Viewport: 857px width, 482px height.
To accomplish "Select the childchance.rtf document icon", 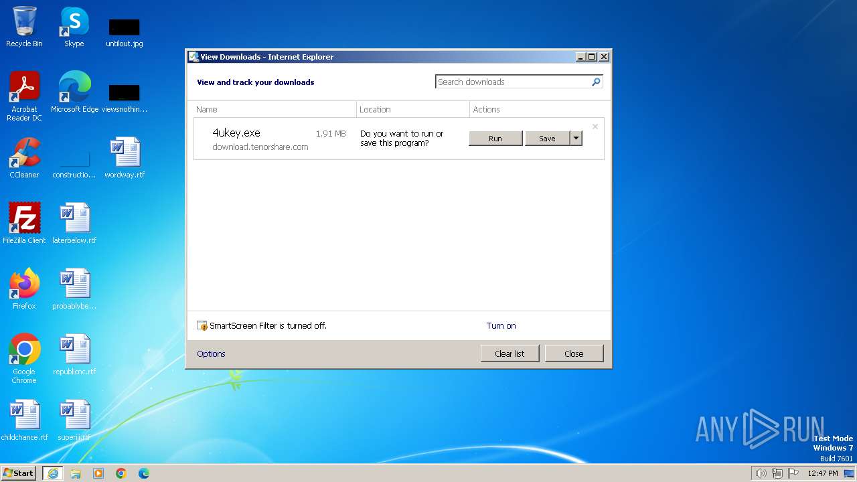I will (24, 420).
